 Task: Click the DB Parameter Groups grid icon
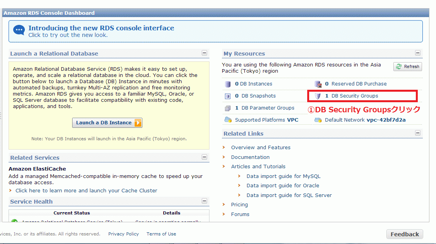228,108
